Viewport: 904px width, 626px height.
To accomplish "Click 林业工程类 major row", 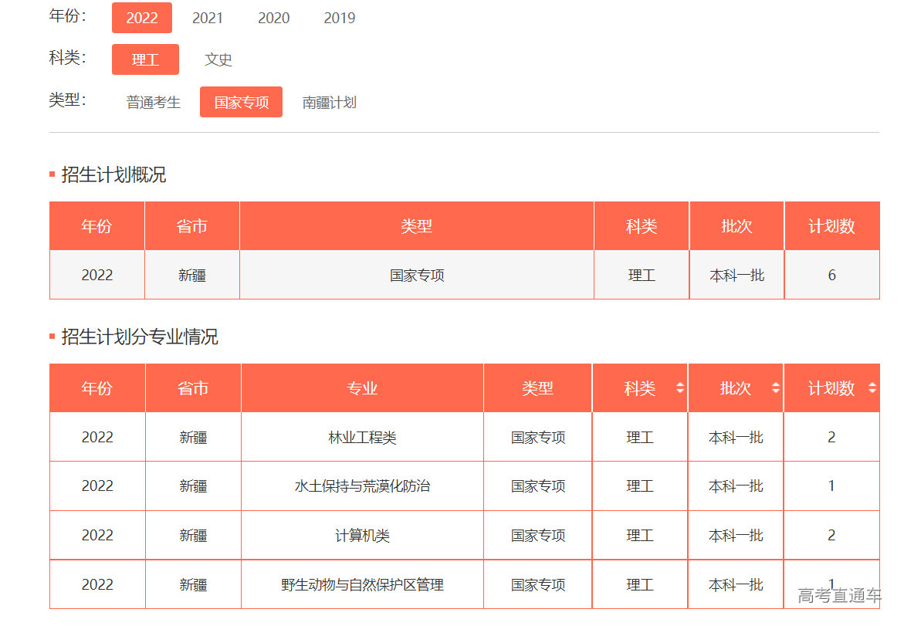I will coord(362,438).
